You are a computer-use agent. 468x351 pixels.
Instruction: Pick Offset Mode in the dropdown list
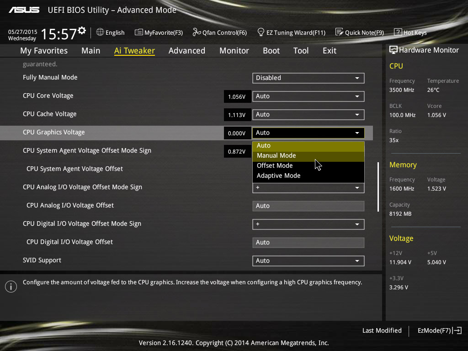point(275,166)
